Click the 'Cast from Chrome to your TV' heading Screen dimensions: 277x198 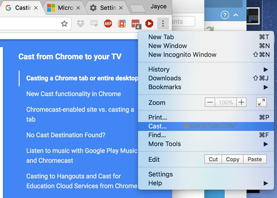70,57
